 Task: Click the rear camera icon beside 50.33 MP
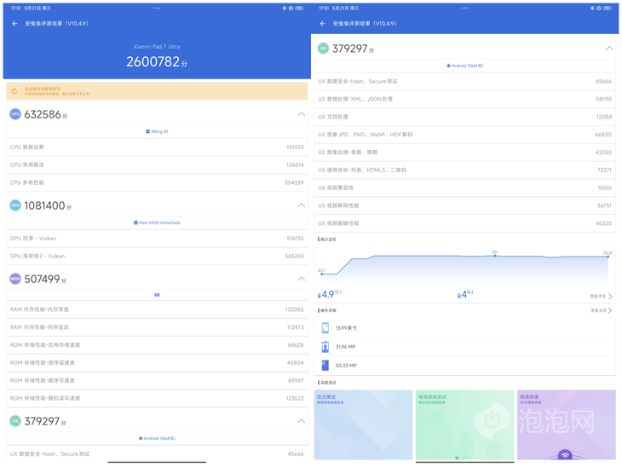click(325, 365)
